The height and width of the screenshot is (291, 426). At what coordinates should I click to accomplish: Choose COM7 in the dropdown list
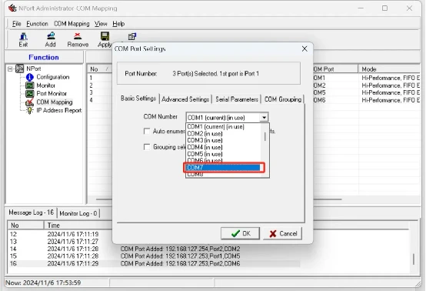point(223,168)
